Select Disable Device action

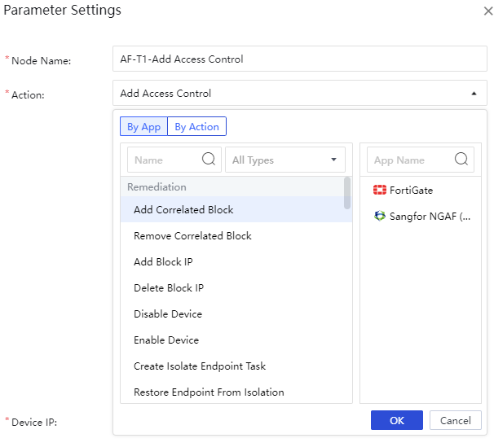coord(168,314)
